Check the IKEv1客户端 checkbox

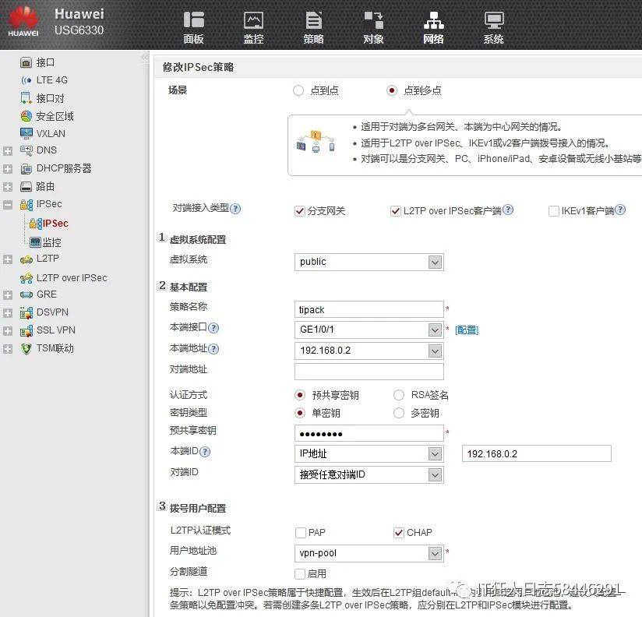click(x=553, y=211)
